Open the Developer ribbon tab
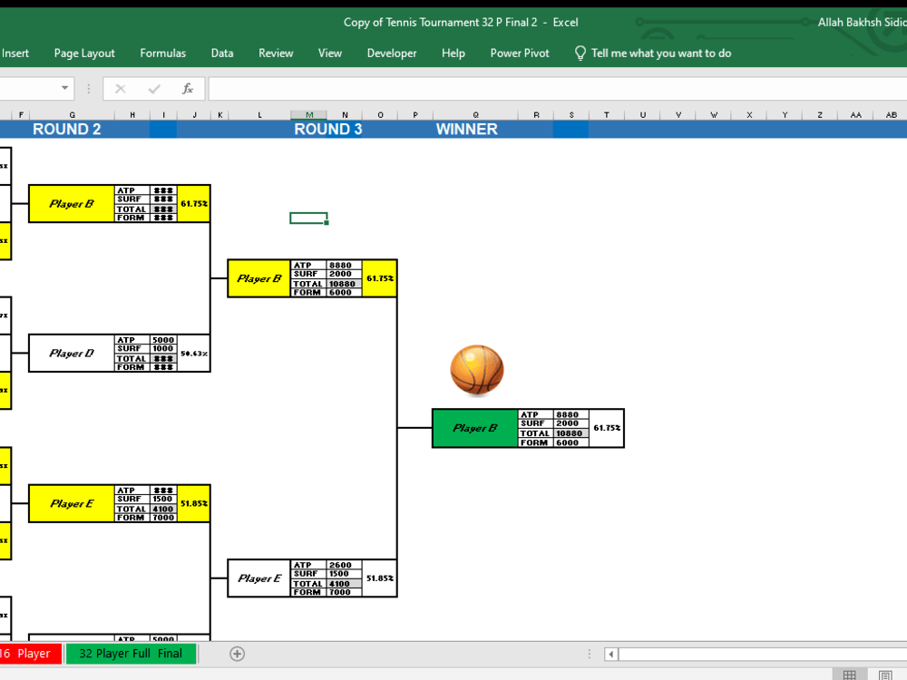 click(391, 53)
